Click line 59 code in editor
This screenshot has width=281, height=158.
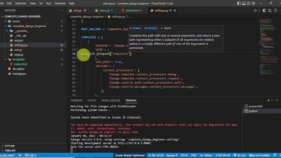pos(106,54)
